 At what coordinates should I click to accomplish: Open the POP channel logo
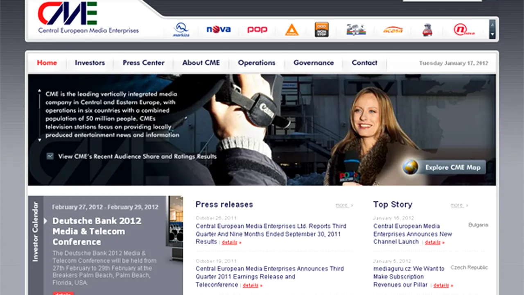coord(257,29)
